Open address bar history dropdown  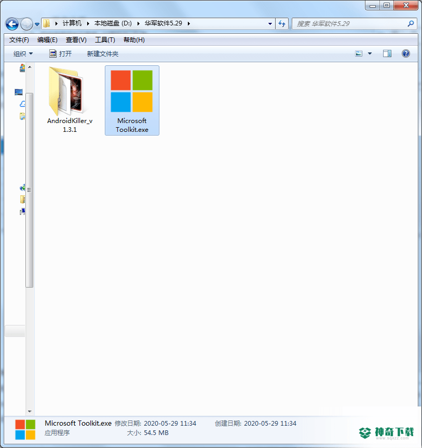point(270,24)
